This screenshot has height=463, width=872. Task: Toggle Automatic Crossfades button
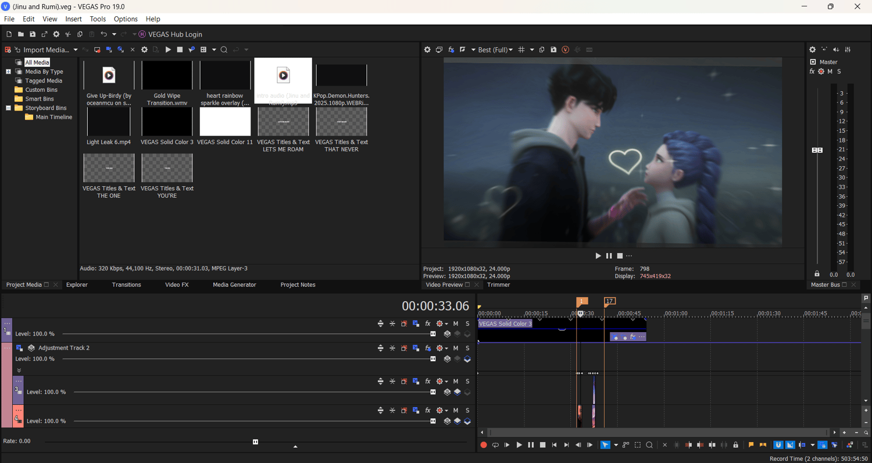pyautogui.click(x=790, y=445)
